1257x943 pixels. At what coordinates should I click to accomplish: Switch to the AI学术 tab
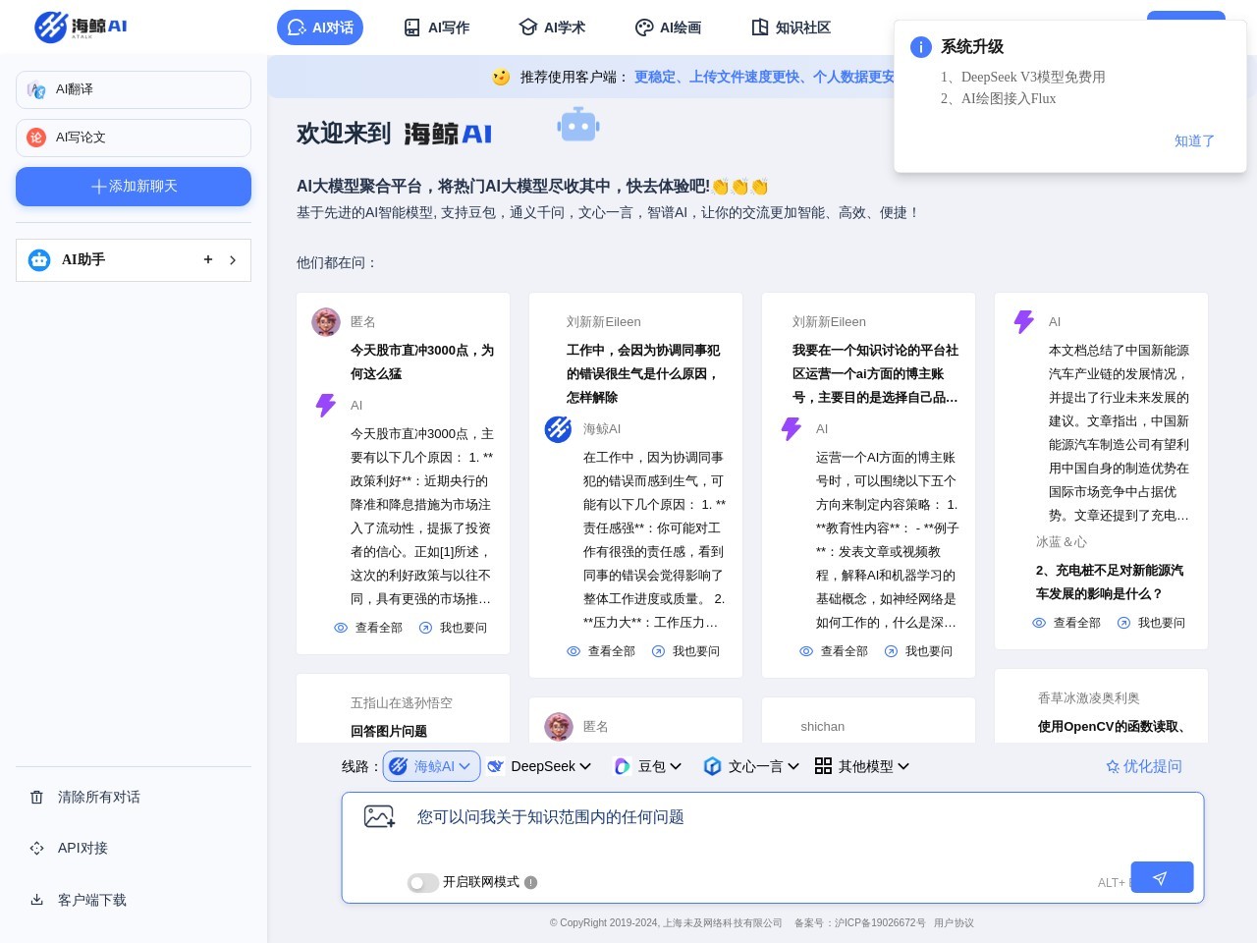point(552,28)
